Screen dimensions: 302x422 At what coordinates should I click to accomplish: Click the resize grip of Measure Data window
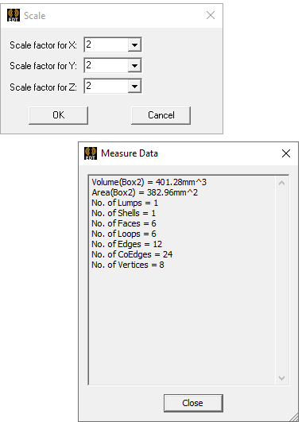coord(294,417)
